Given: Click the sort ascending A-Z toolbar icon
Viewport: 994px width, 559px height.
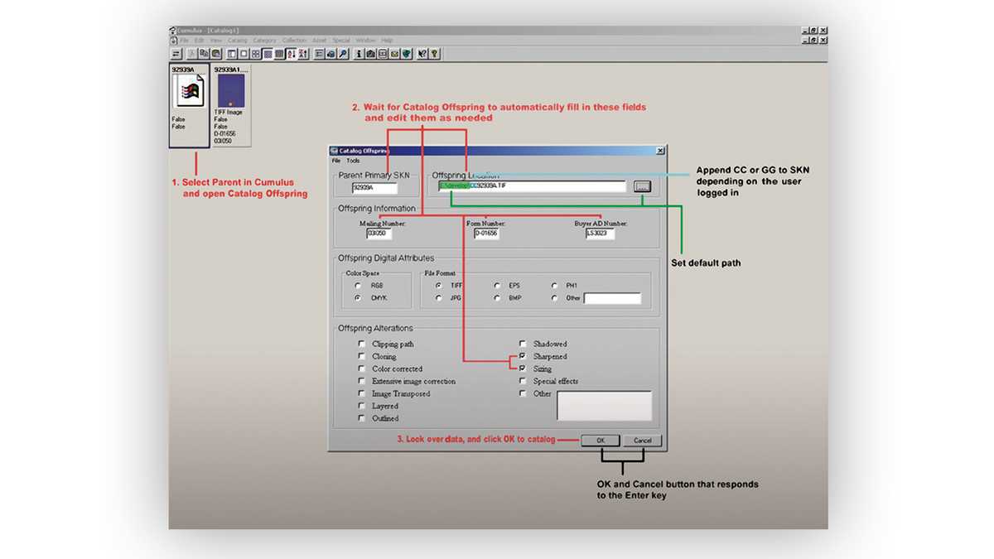Looking at the screenshot, I should [x=291, y=54].
